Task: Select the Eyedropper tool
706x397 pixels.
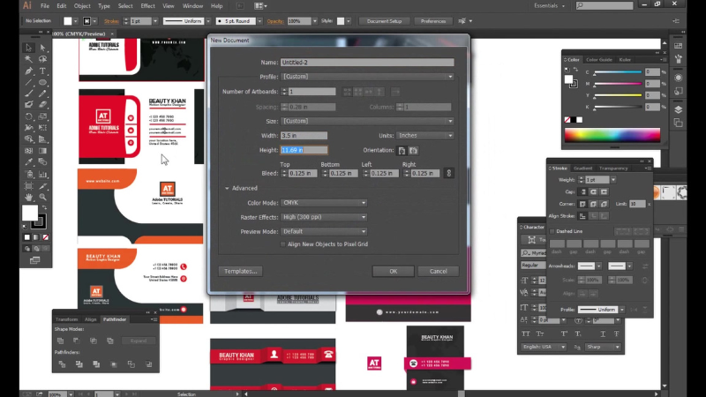Action: pos(29,162)
